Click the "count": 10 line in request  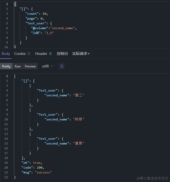tap(37, 14)
